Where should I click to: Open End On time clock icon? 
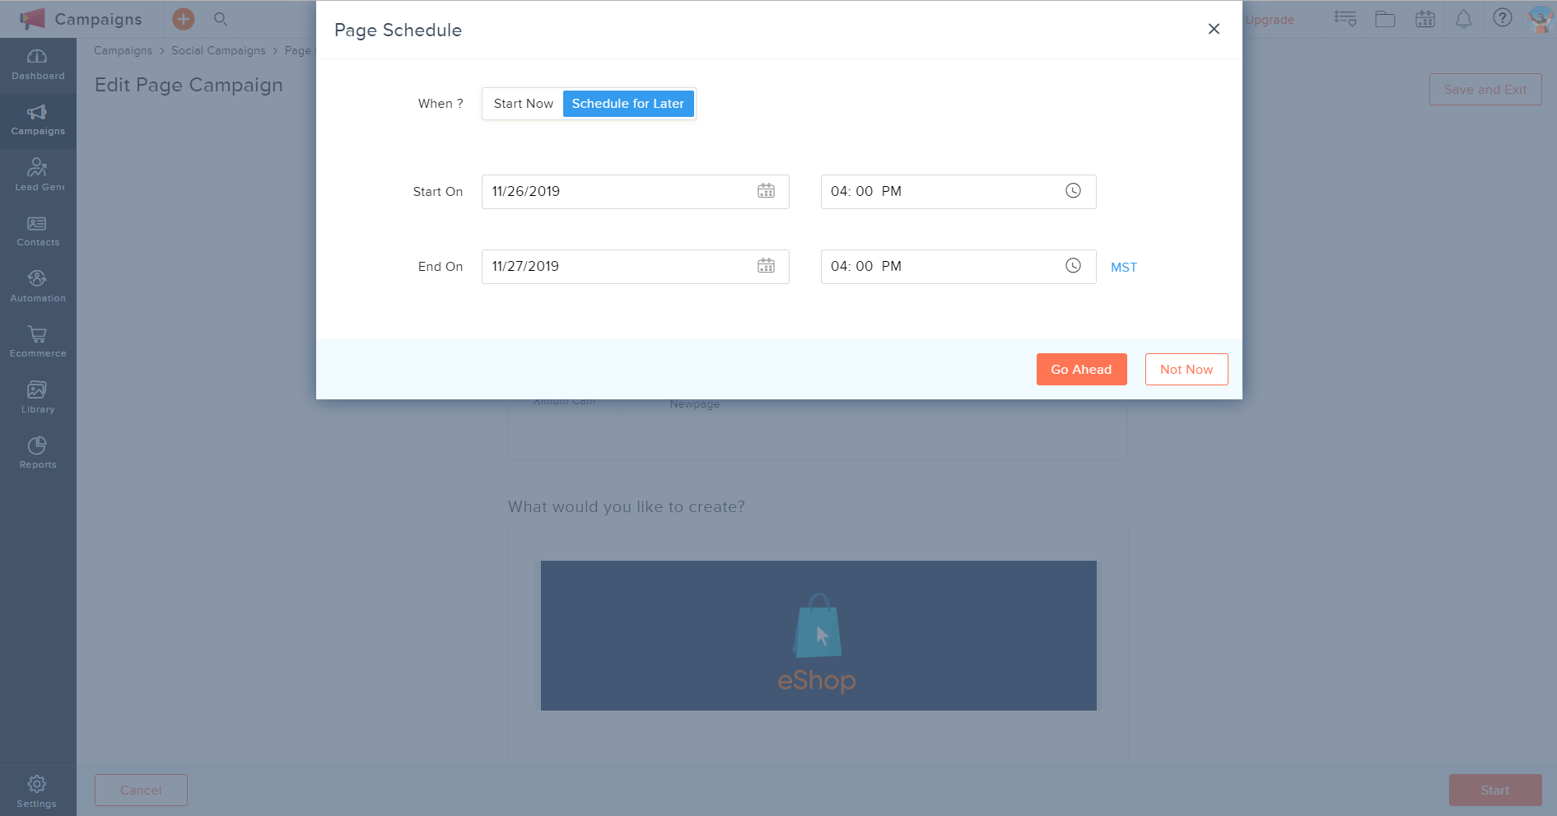pyautogui.click(x=1073, y=266)
